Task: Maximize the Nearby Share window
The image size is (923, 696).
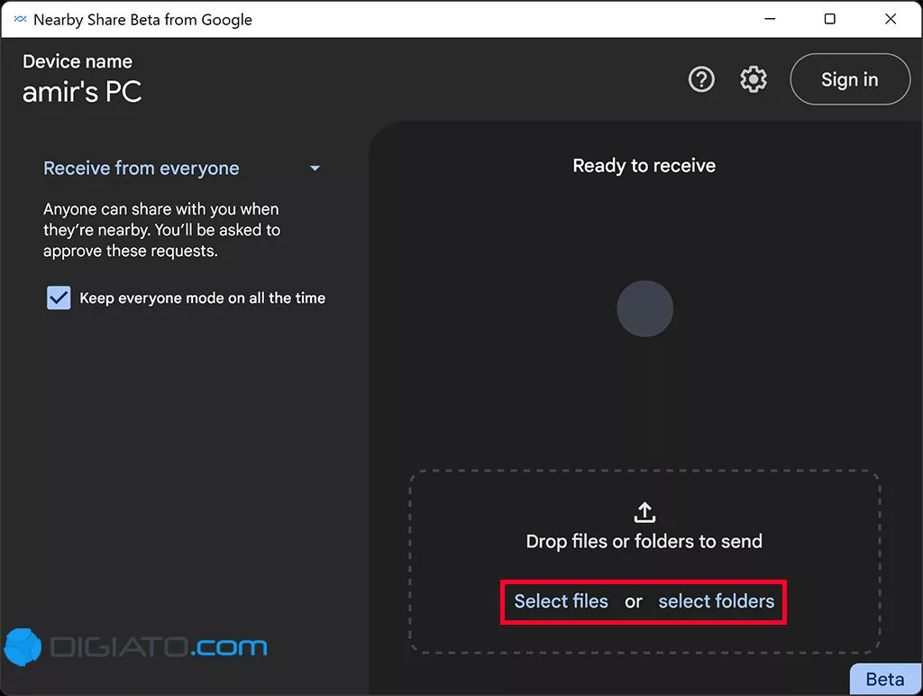Action: (x=829, y=19)
